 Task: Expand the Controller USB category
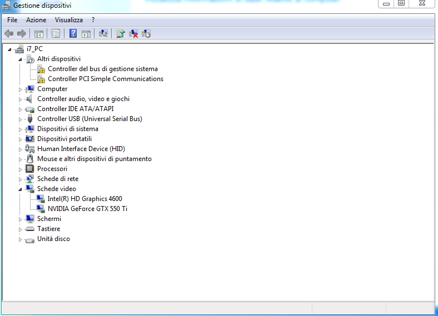(21, 119)
